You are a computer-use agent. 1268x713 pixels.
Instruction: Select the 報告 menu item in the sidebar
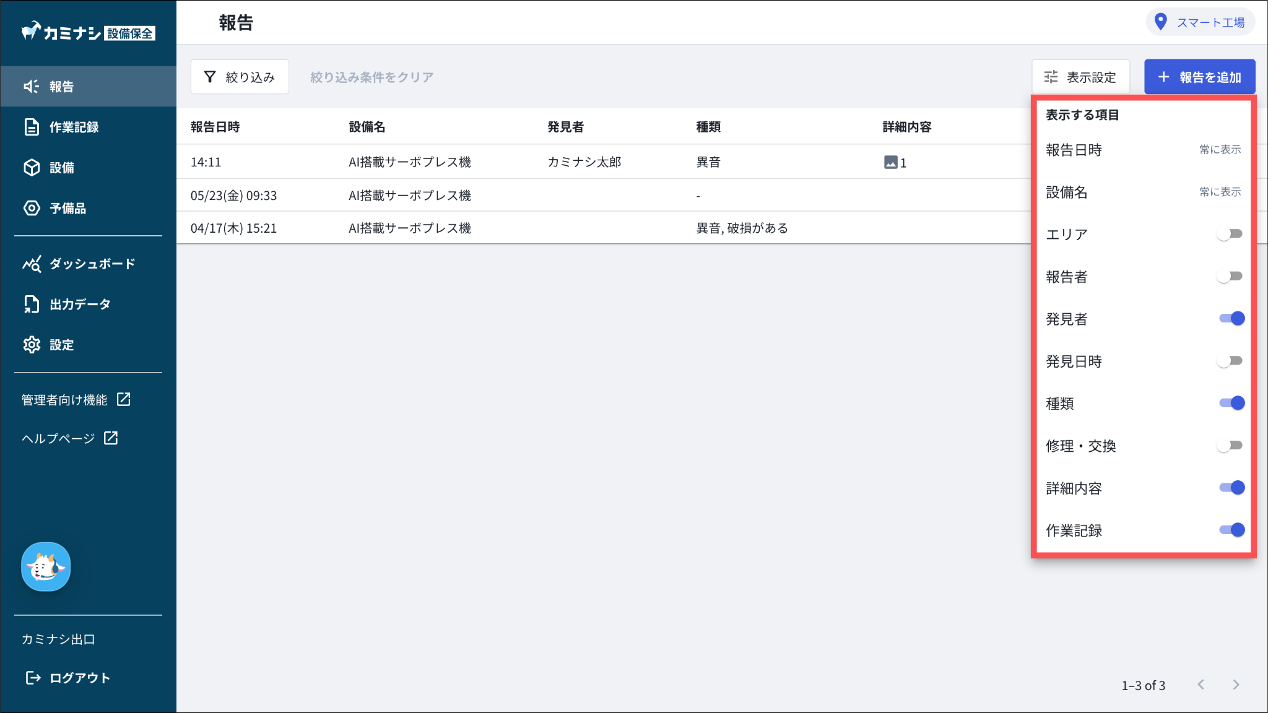61,87
